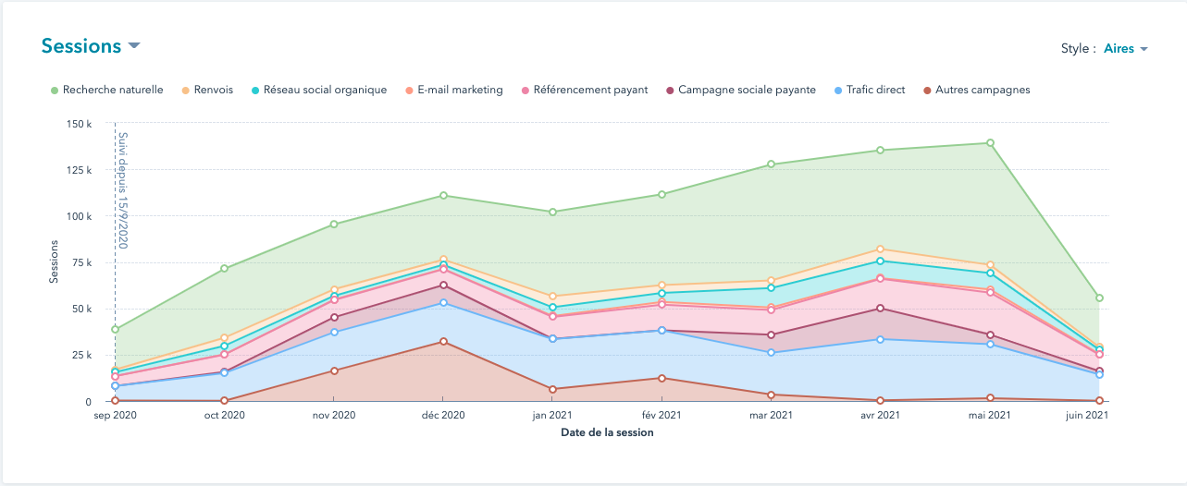Click Autres campagnes point at mar 2021

(x=771, y=395)
